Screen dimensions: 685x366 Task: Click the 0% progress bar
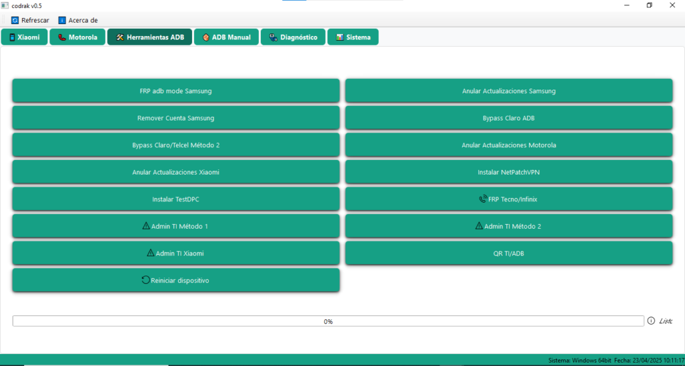click(x=328, y=321)
